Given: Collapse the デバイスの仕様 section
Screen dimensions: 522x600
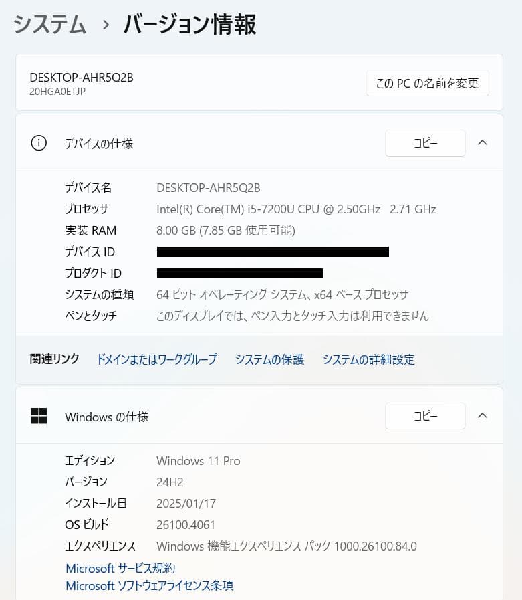Looking at the screenshot, I should 483,143.
